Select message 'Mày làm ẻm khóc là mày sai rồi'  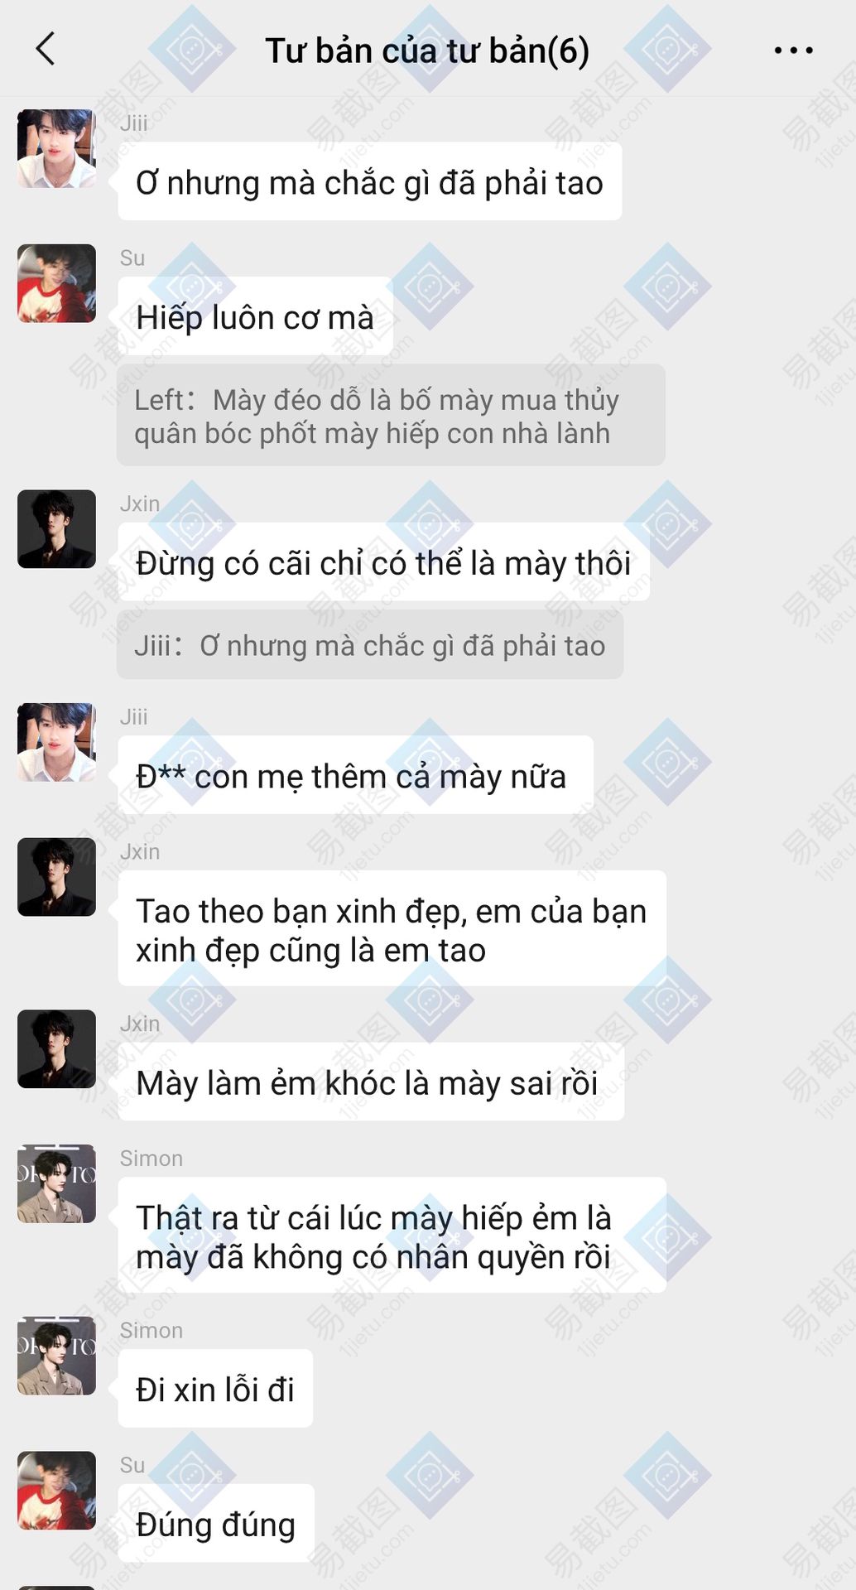coord(371,1082)
